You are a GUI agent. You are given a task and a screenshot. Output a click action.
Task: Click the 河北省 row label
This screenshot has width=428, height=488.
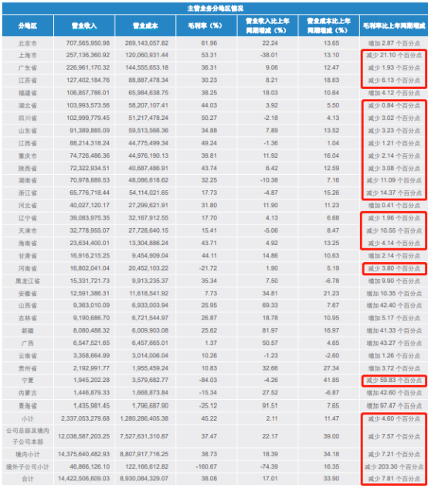(x=28, y=206)
